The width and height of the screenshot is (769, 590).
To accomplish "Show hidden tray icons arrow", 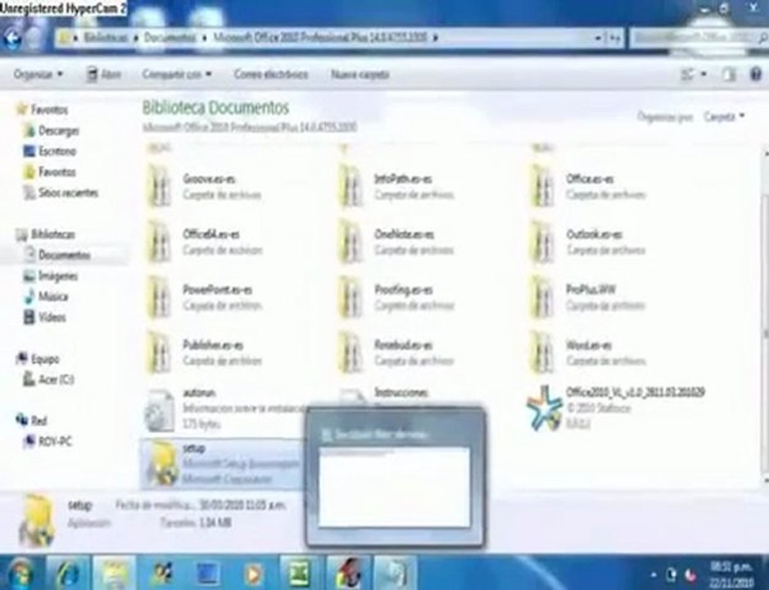I will [x=654, y=574].
